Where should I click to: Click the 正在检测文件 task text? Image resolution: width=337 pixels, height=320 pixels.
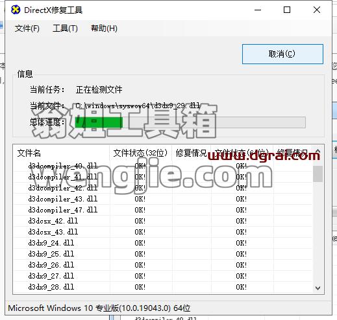99,89
